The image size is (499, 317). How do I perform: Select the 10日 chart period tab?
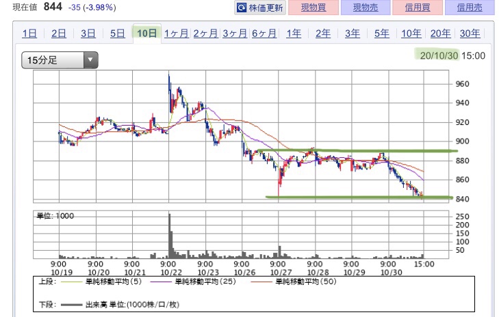(x=146, y=33)
